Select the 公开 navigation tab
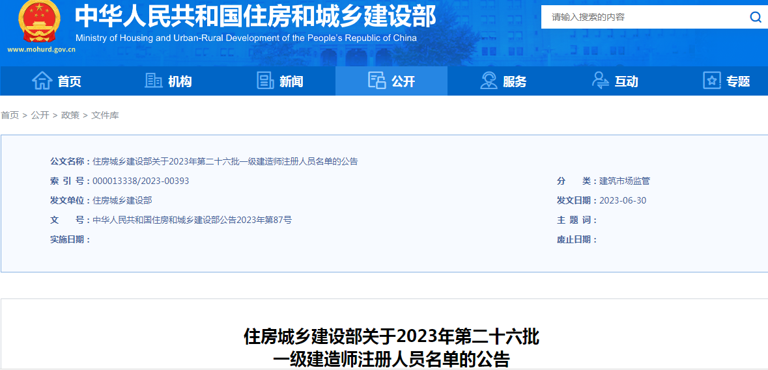Viewport: 768px width, 370px height. 391,81
